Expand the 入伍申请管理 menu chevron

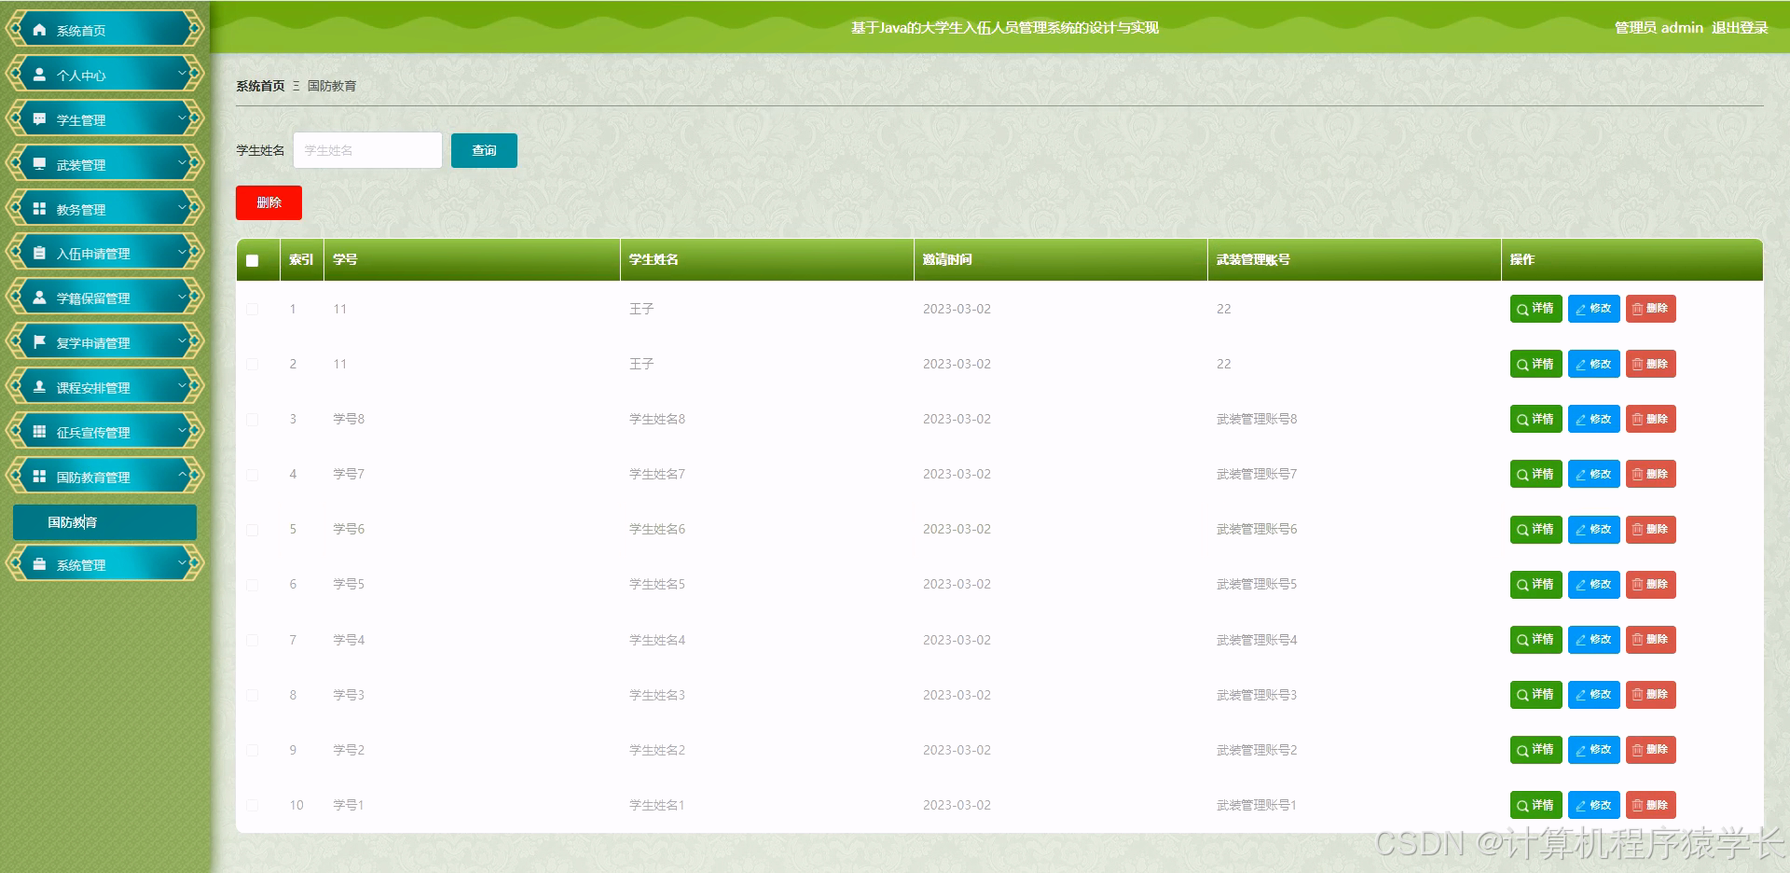(183, 252)
